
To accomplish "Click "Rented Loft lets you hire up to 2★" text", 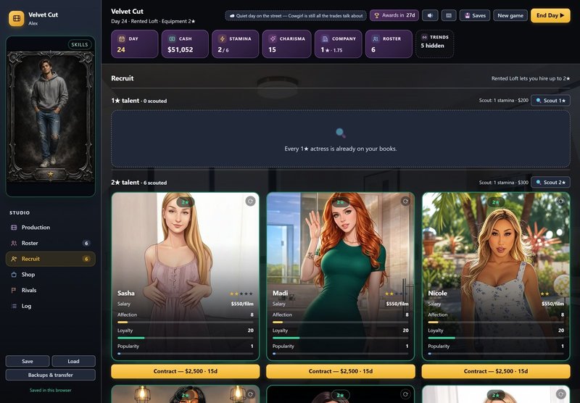I will click(x=531, y=78).
